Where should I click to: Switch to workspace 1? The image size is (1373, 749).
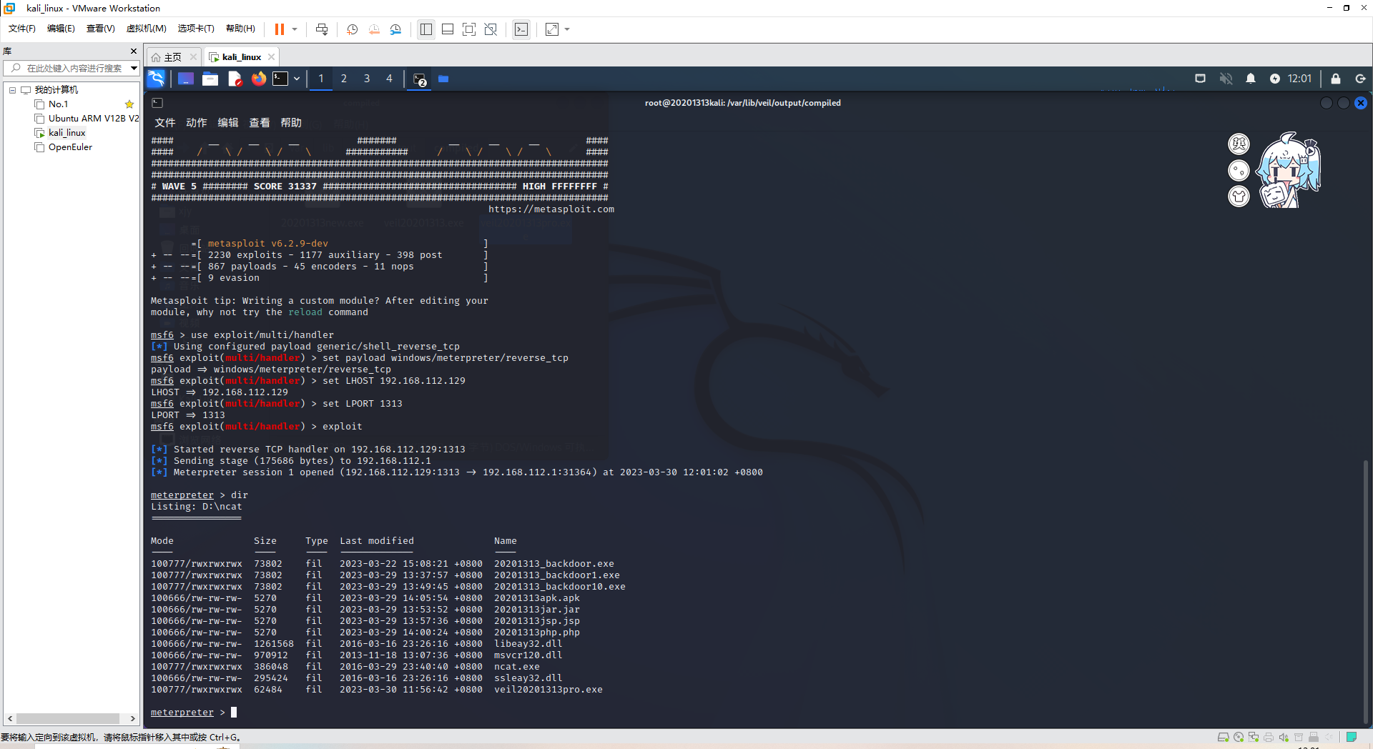(x=321, y=79)
